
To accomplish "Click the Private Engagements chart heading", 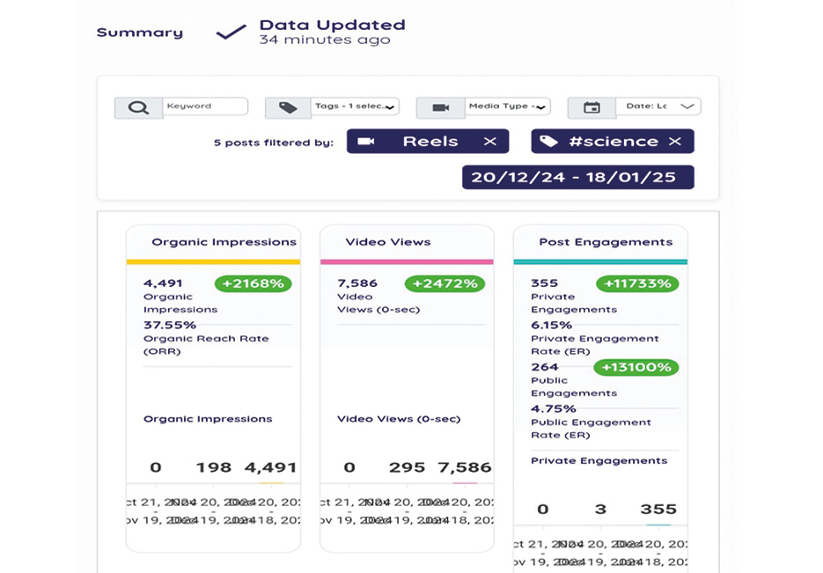I will pos(599,460).
